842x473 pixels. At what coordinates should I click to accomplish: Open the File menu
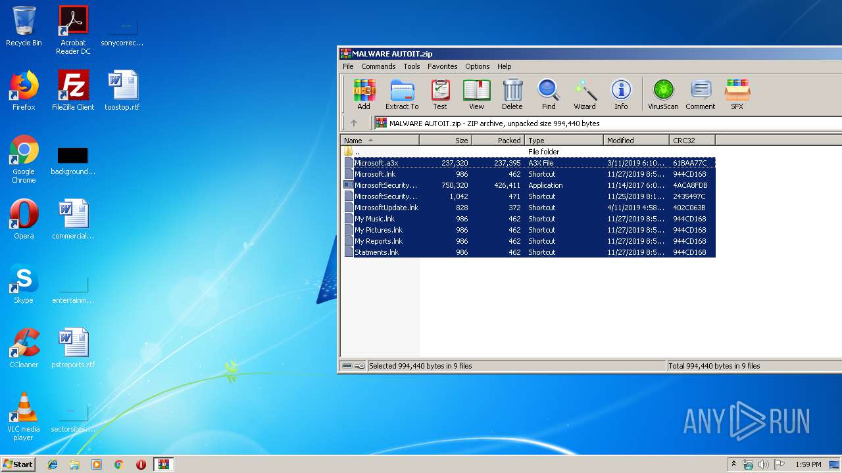point(348,66)
